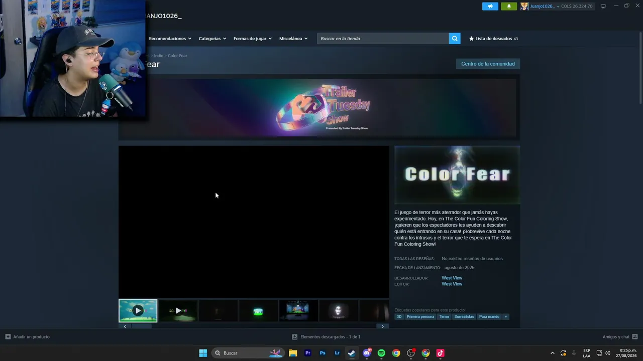The image size is (643, 361).
Task: Open the Color Fear breadcrumb link
Action: coord(177,56)
